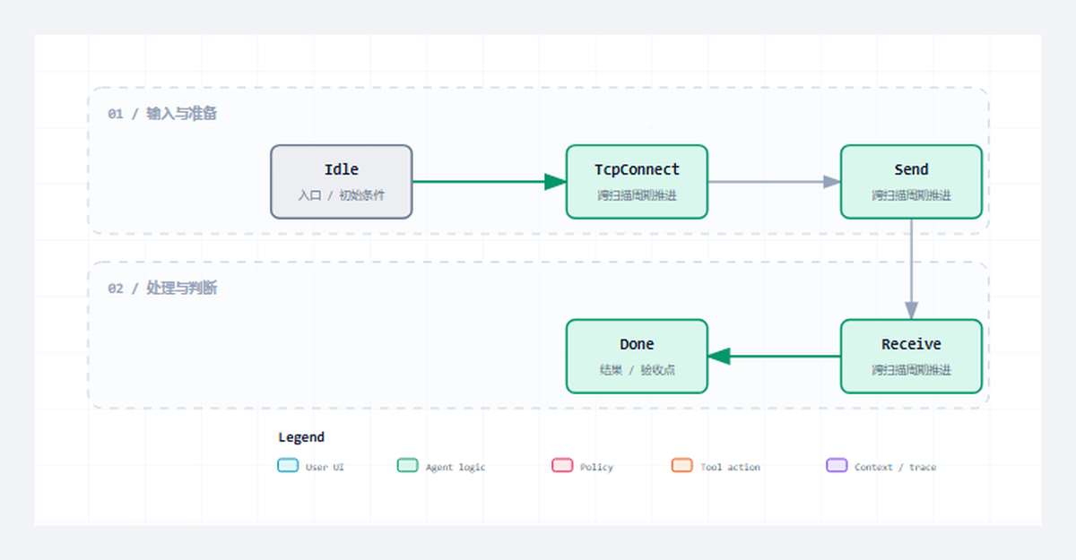
Task: Select the Idle state node
Action: click(342, 182)
